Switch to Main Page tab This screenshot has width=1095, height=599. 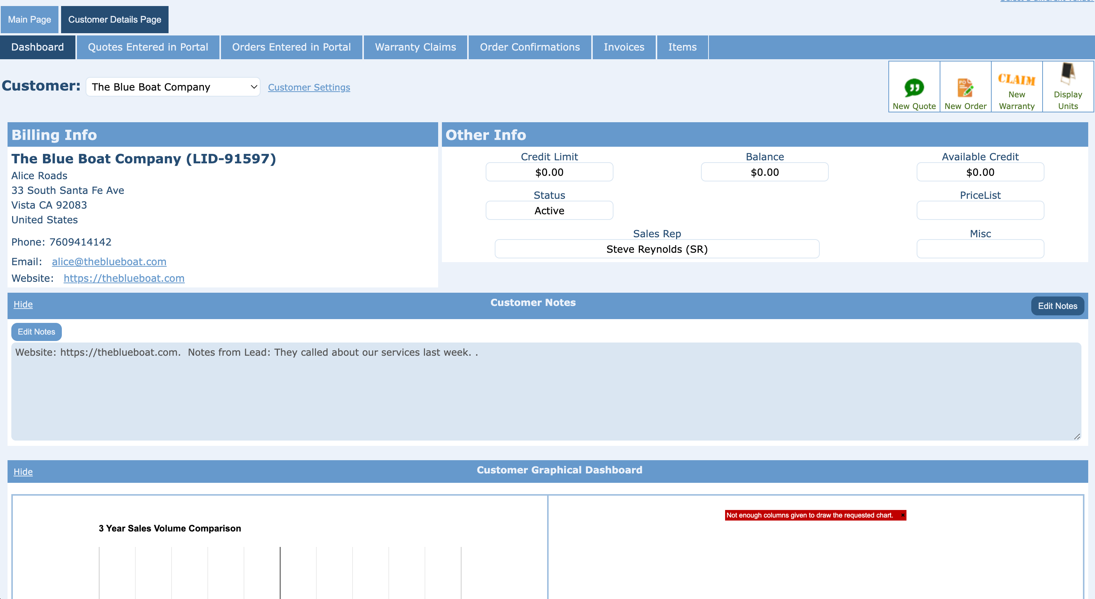pyautogui.click(x=29, y=20)
